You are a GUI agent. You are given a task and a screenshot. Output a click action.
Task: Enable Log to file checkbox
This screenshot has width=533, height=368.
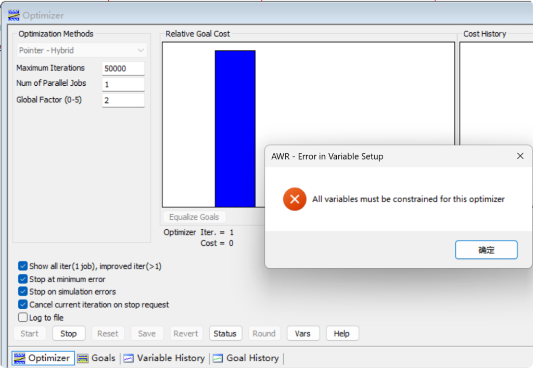pyautogui.click(x=23, y=318)
